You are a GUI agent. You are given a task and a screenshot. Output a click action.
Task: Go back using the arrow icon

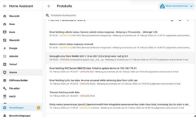click(49, 6)
